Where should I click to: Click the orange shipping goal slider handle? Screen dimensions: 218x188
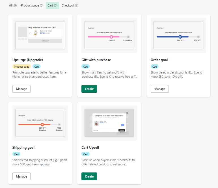42,124
